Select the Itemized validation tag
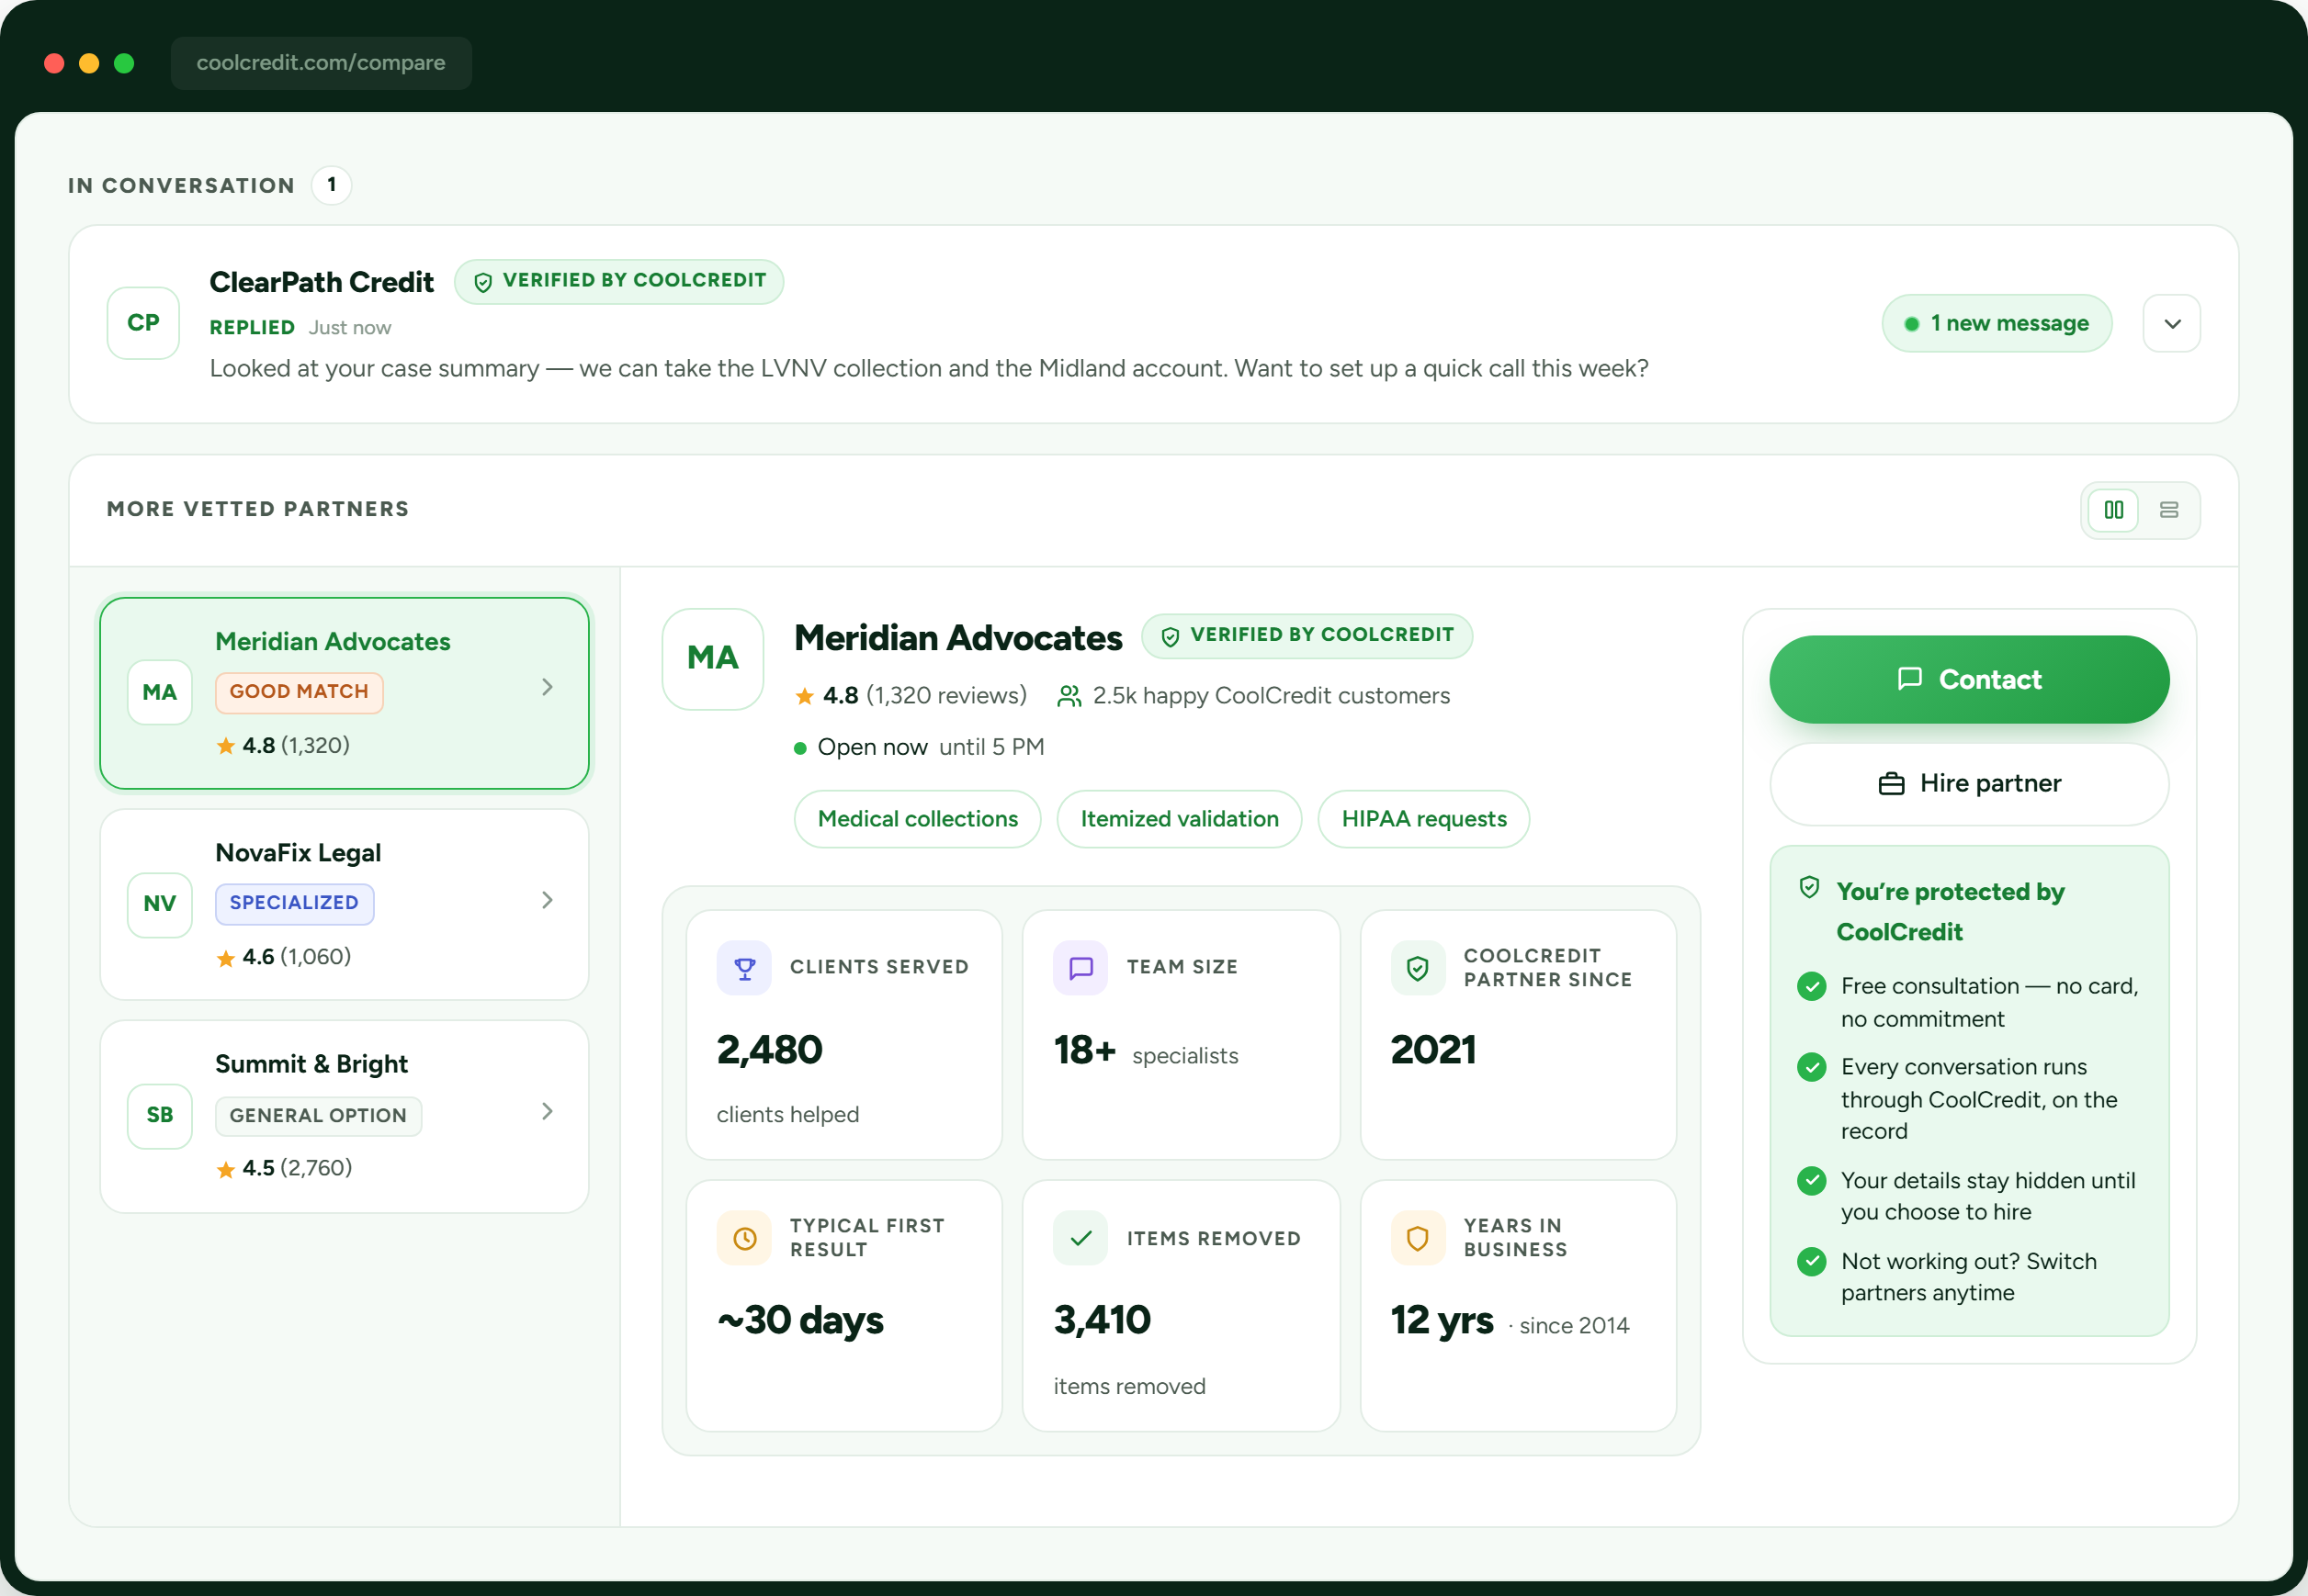Screen dimensions: 2308x1596 pos(1180,819)
